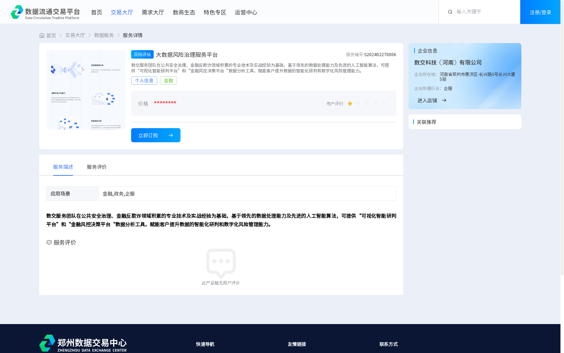Click the 企业信息 heading
This screenshot has width=564, height=353.
pyautogui.click(x=428, y=51)
